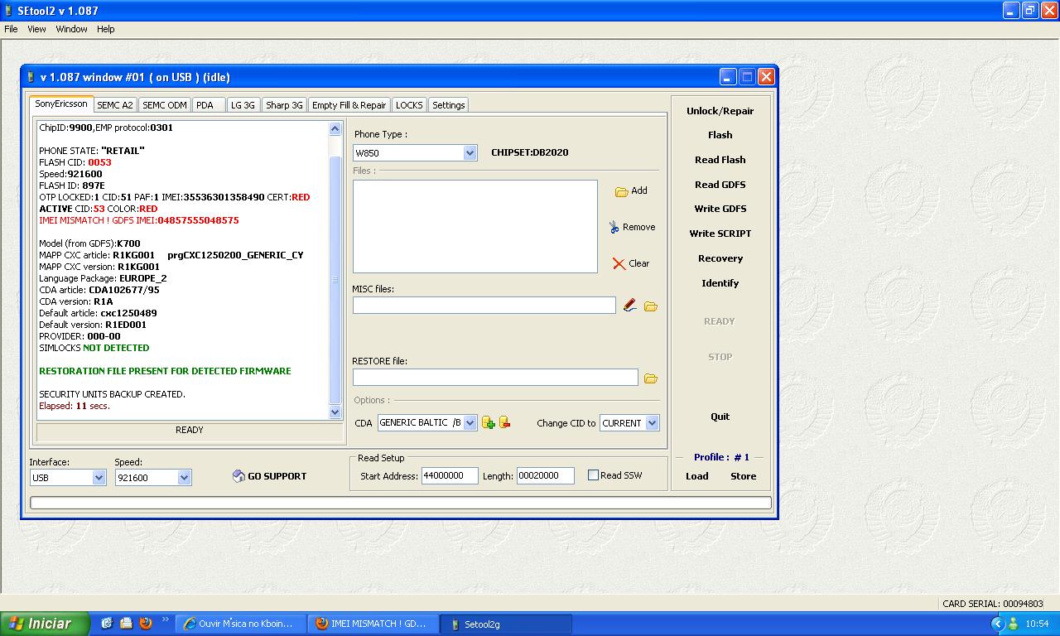Click the Flash button
Viewport: 1060px width, 636px height.
coord(720,135)
